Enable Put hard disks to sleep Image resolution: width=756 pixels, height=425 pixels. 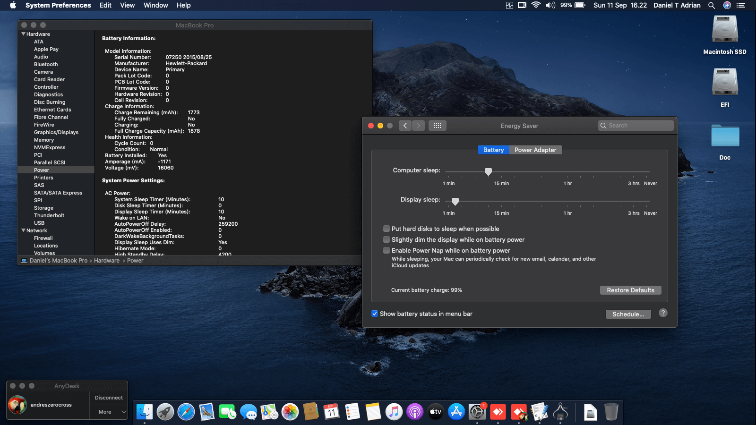pyautogui.click(x=387, y=229)
